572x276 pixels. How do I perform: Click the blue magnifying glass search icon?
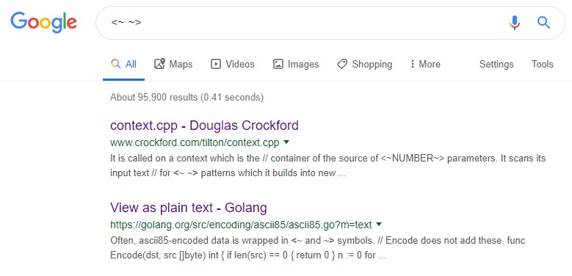coord(543,23)
